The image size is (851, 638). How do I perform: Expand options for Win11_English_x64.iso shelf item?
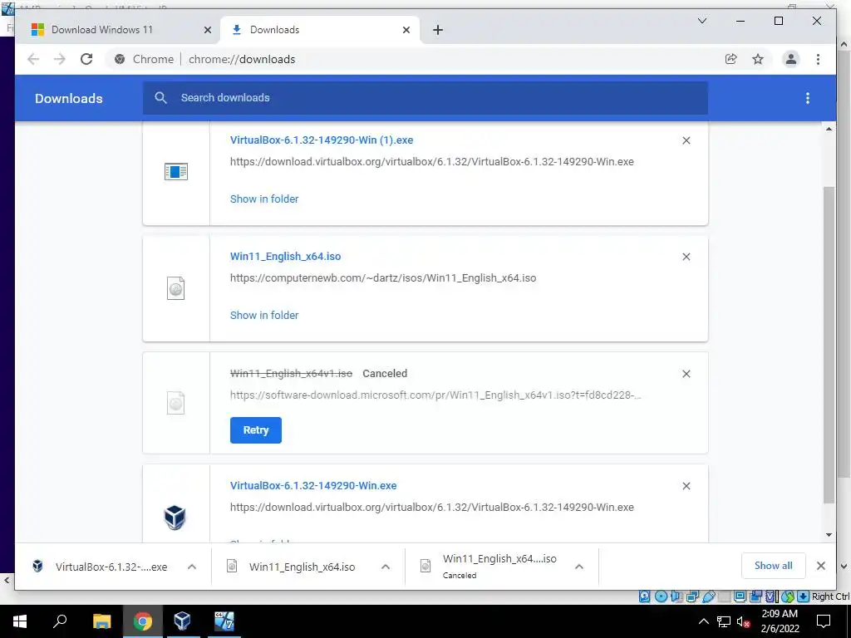click(x=386, y=567)
